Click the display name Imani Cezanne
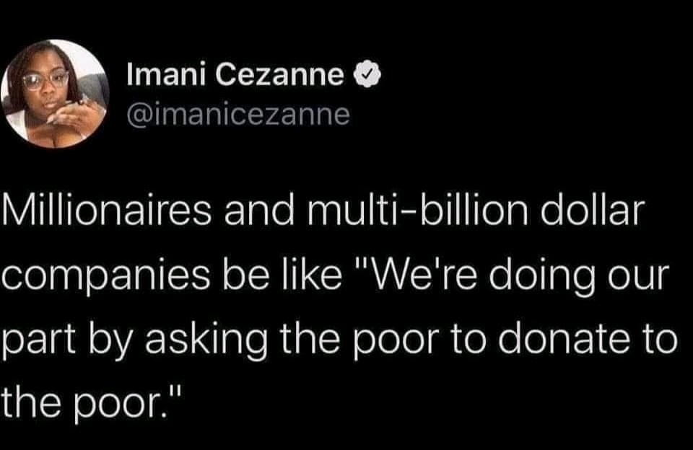 pos(235,74)
